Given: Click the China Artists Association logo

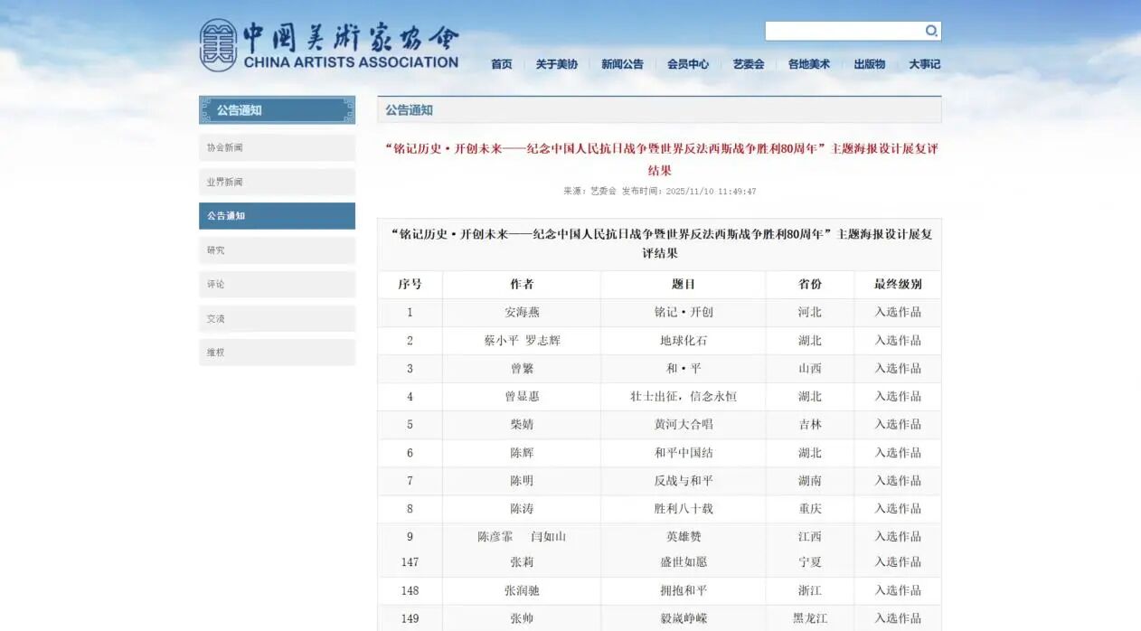Looking at the screenshot, I should (329, 45).
